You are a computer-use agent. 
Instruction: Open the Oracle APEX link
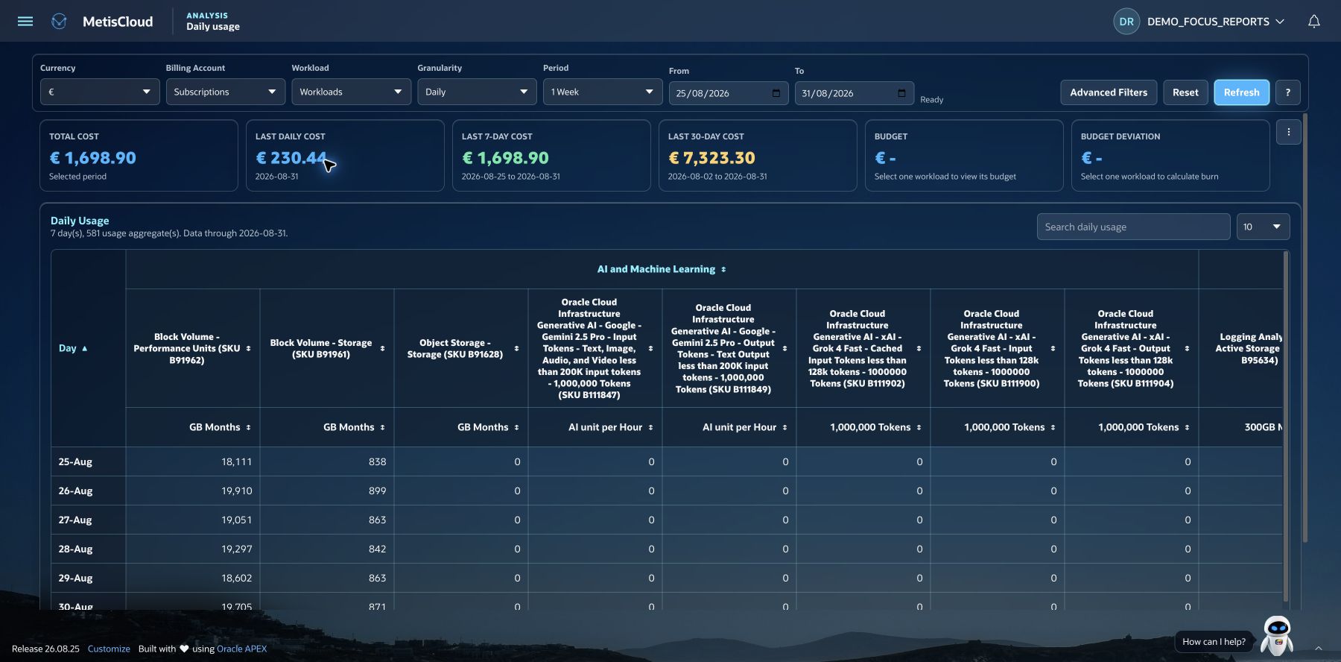click(x=241, y=649)
